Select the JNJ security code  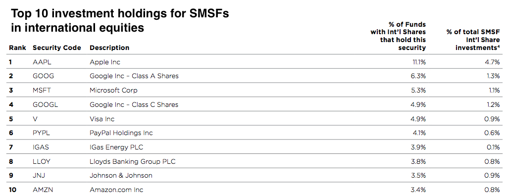(x=39, y=176)
